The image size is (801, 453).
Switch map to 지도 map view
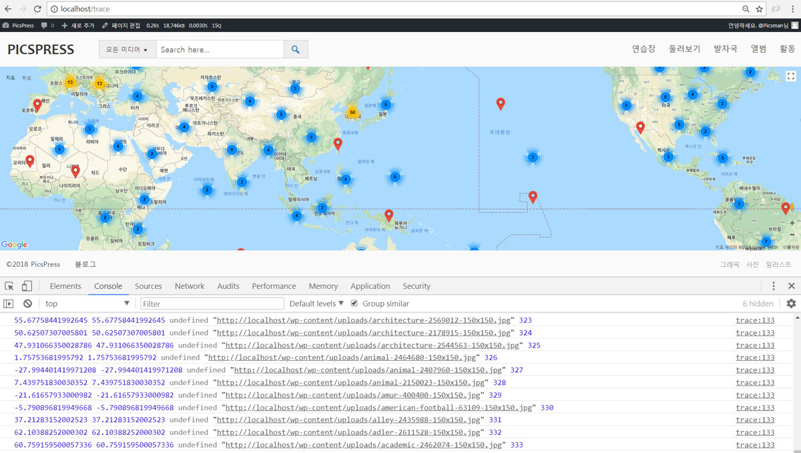tap(11, 77)
